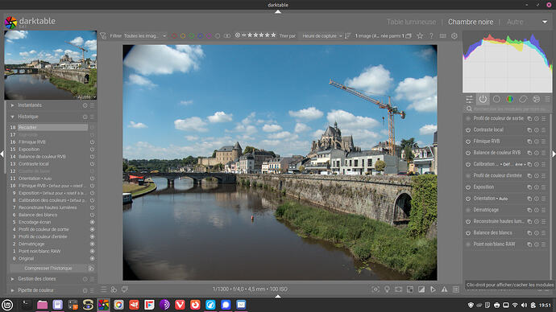Click the histogram display
Screen dimensions: 556x312
click(508, 62)
